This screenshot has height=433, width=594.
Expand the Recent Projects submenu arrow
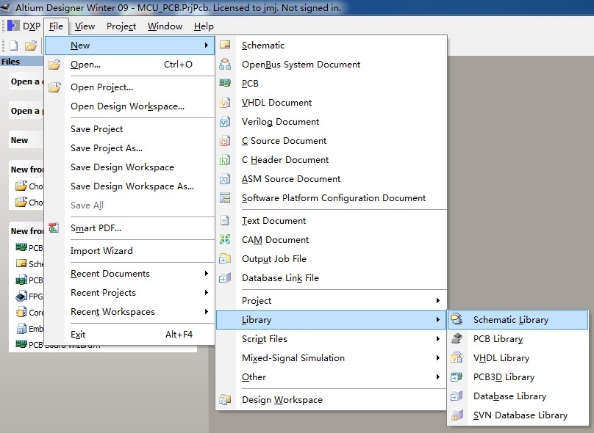[x=207, y=292]
